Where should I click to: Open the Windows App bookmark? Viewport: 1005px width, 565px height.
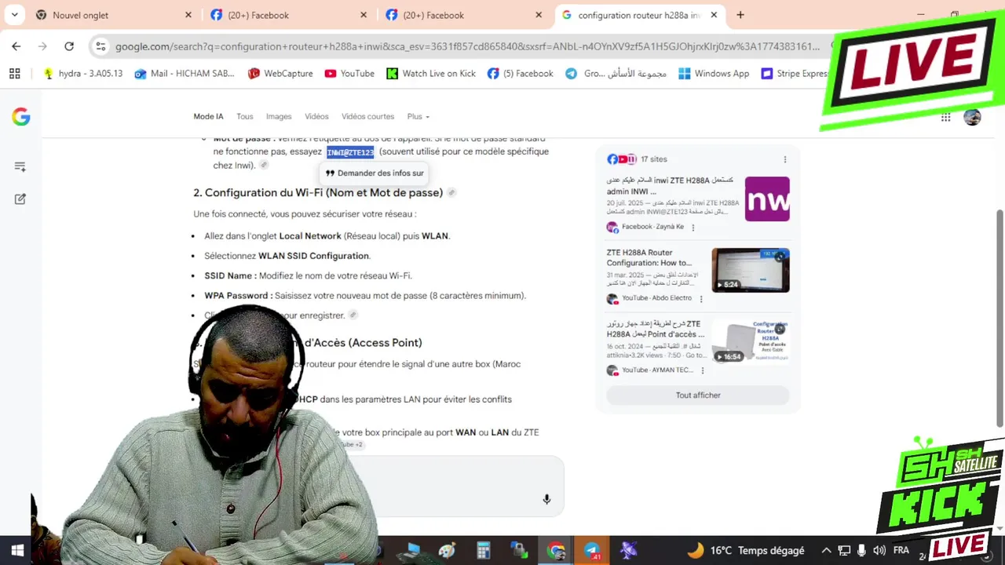(714, 73)
